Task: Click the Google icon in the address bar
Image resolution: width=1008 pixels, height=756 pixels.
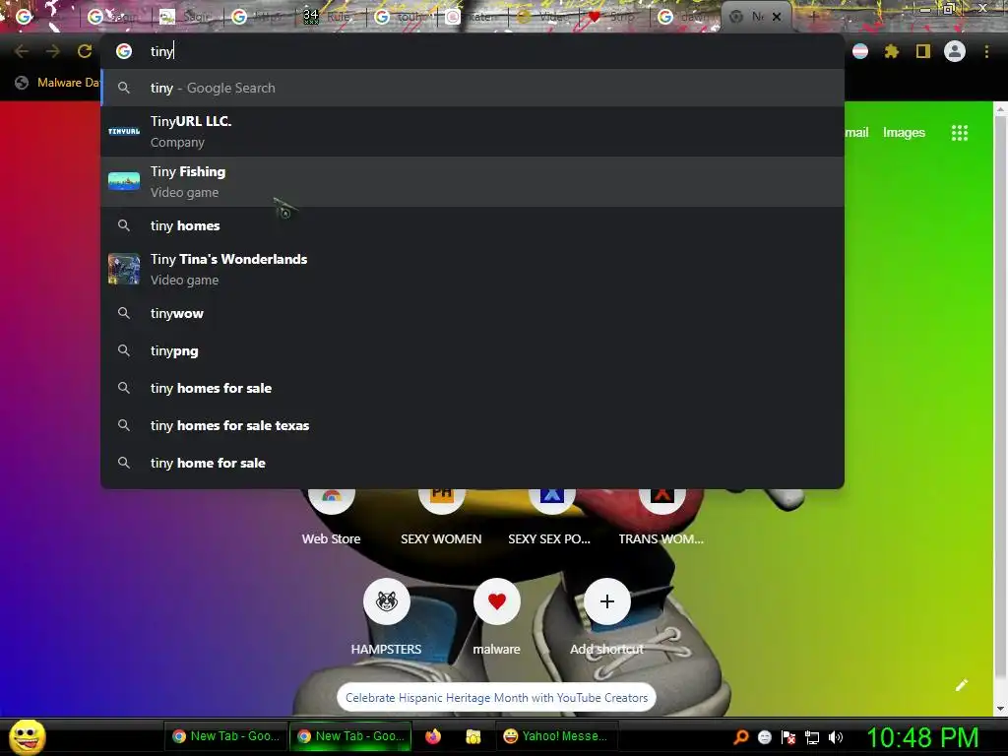Action: coord(124,51)
